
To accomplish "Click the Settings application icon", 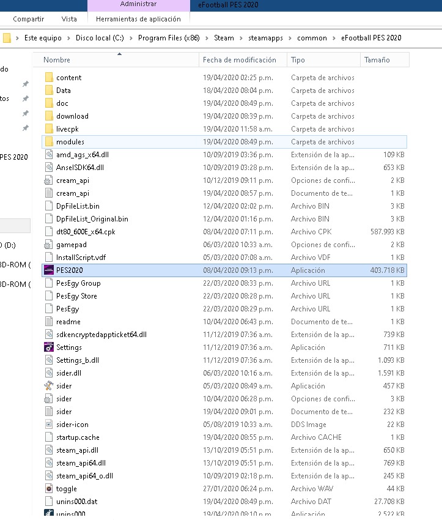I will click(49, 347).
